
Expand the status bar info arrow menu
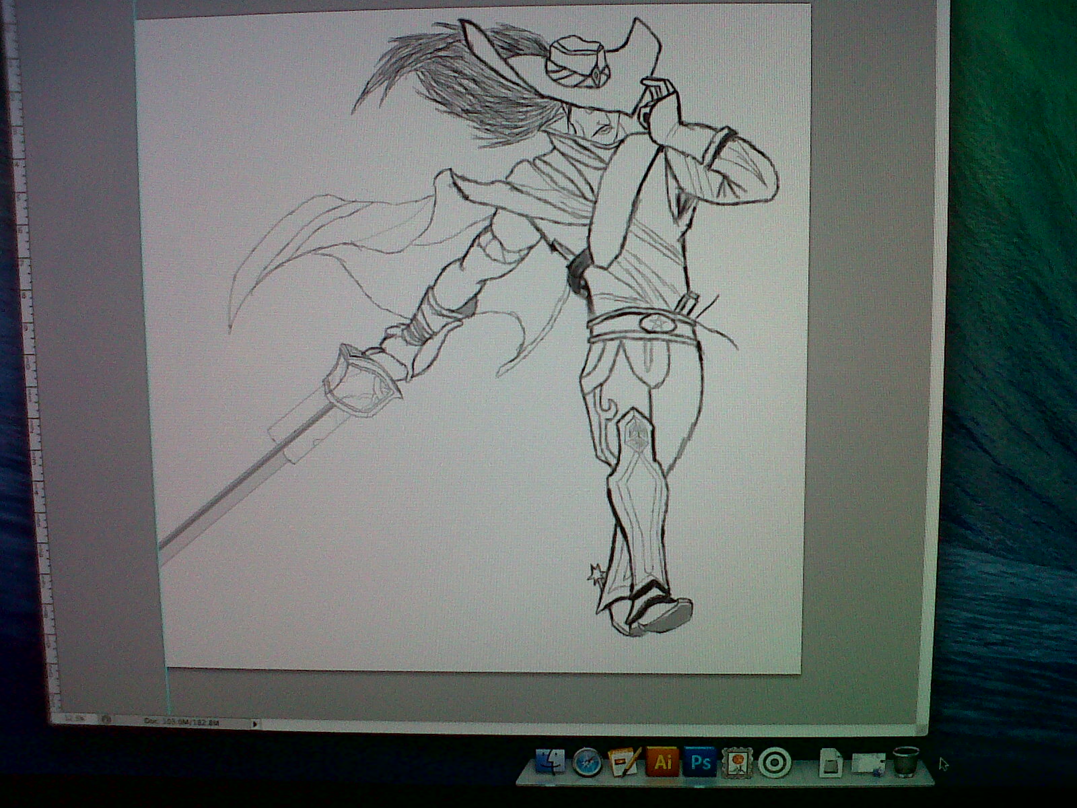254,724
